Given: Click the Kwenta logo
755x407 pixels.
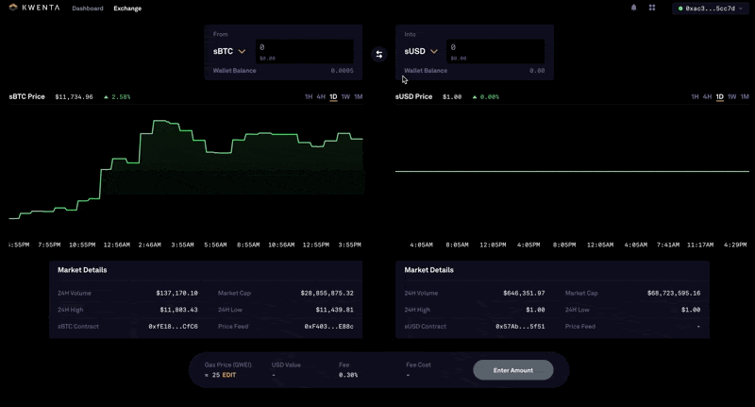Looking at the screenshot, I should (x=34, y=8).
